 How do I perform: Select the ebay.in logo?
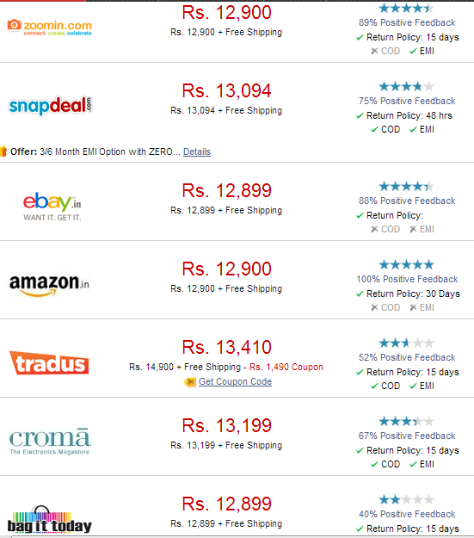[52, 207]
